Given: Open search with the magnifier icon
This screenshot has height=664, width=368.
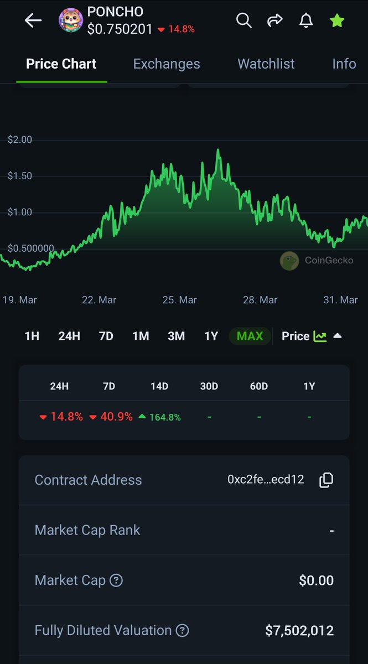Looking at the screenshot, I should tap(243, 20).
